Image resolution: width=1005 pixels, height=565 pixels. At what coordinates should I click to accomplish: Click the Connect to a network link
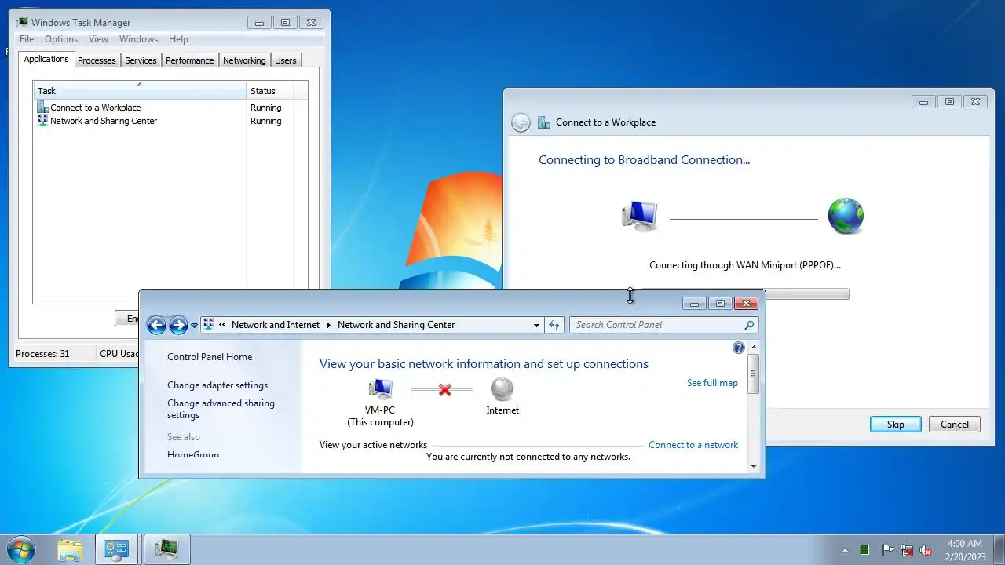(693, 445)
